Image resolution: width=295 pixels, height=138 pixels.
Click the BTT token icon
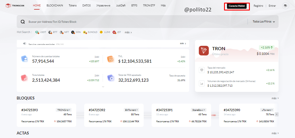click(x=50, y=32)
